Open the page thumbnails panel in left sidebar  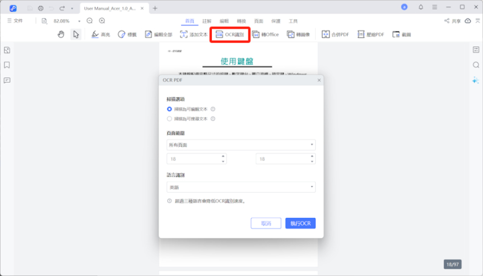7,50
